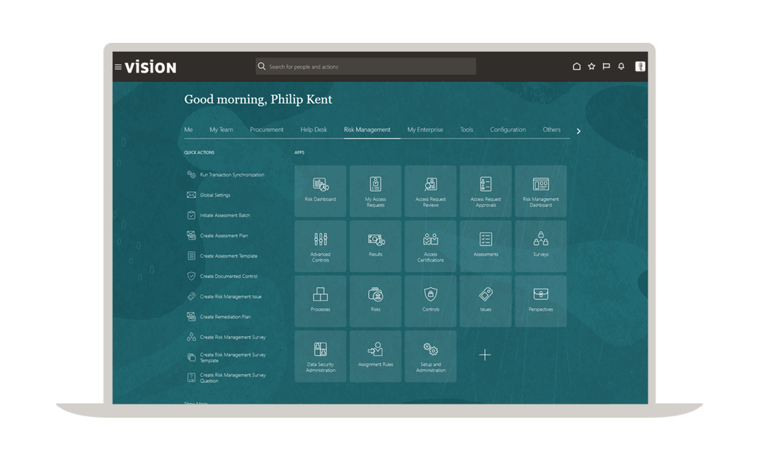
Task: Open the Advanced Controls app
Action: pos(320,246)
